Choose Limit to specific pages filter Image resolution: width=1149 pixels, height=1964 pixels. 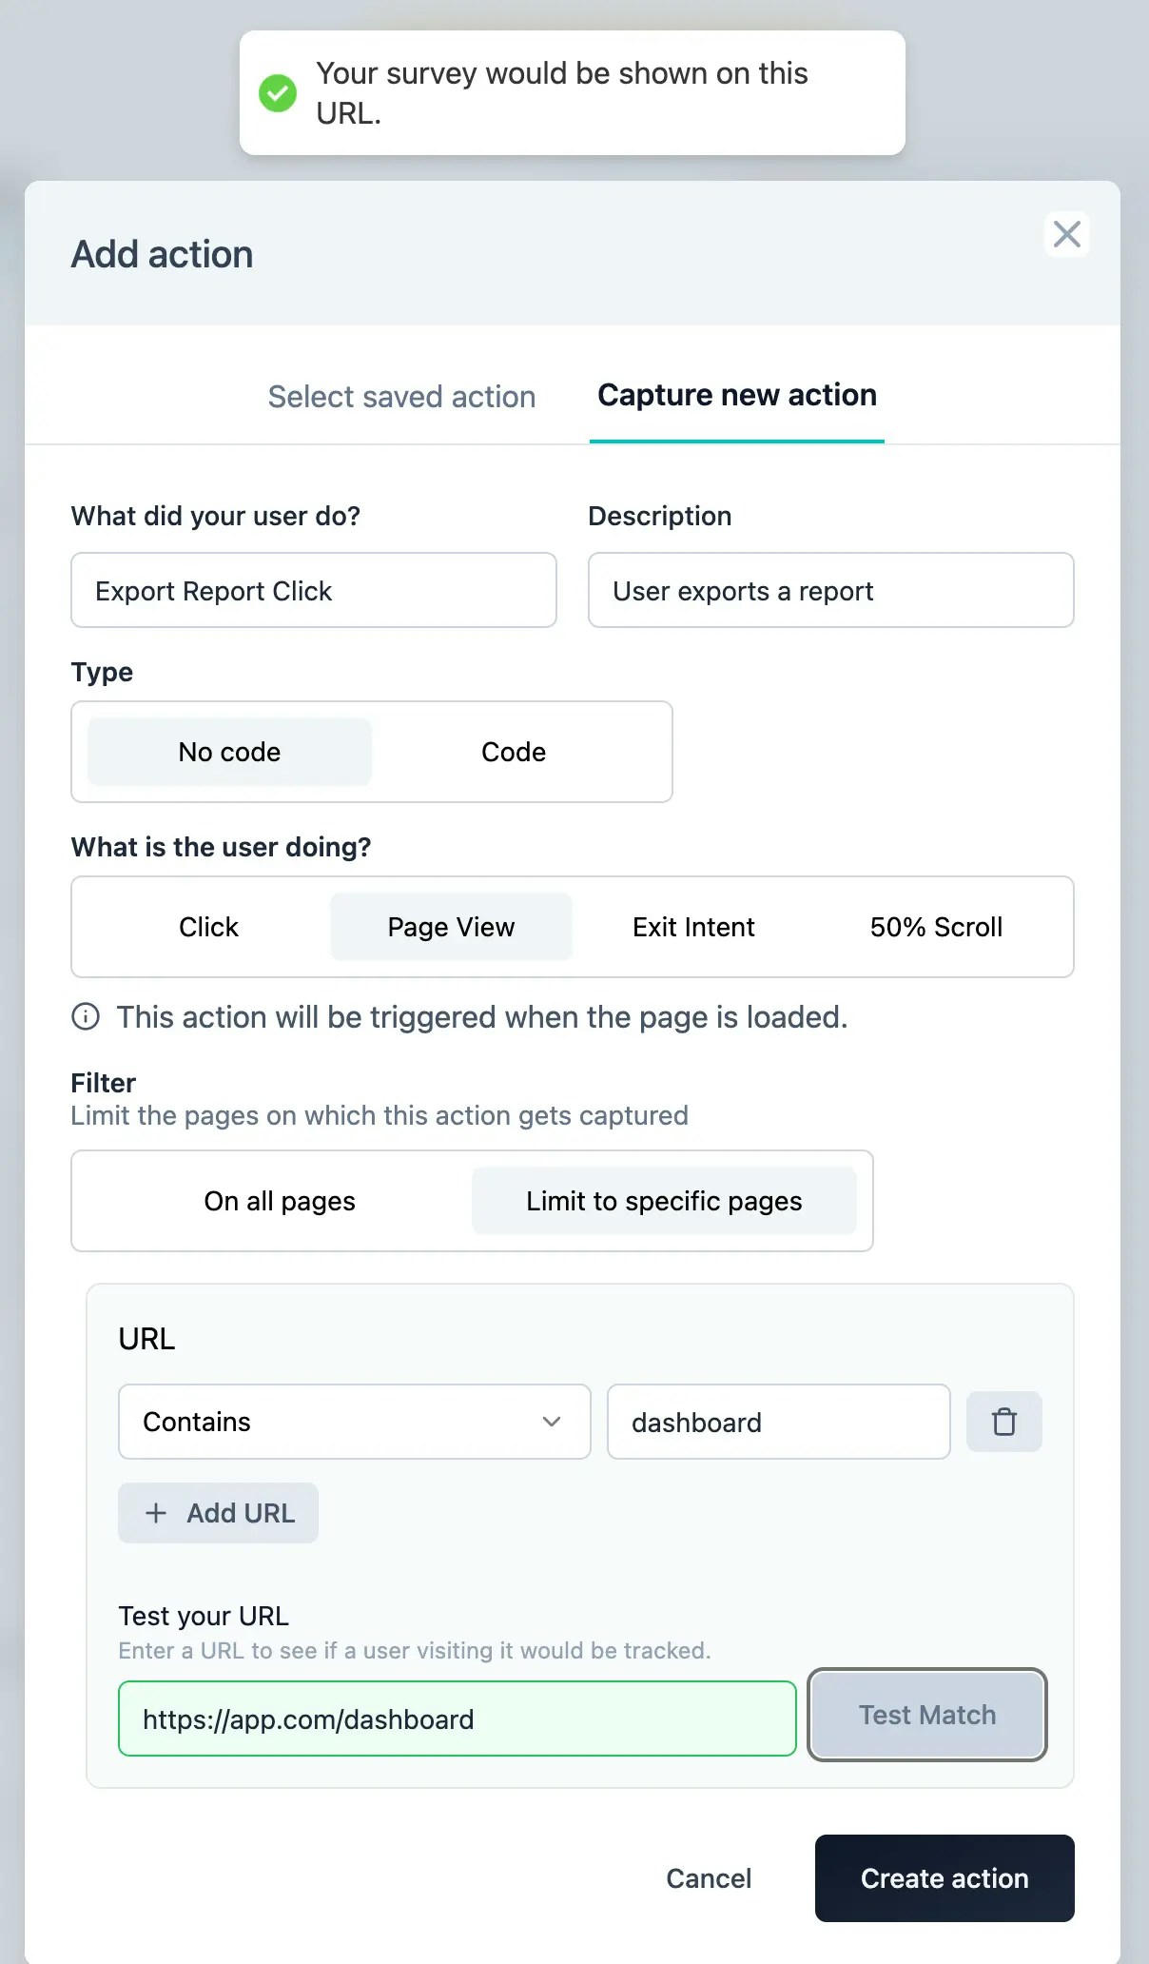click(664, 1201)
